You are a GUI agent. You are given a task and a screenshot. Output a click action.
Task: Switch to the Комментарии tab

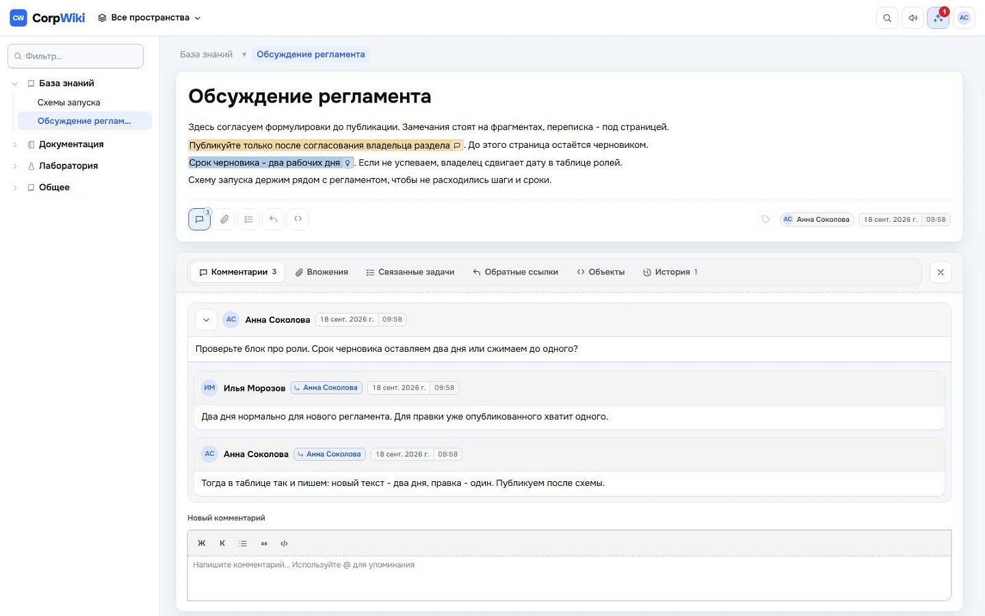[x=237, y=272]
